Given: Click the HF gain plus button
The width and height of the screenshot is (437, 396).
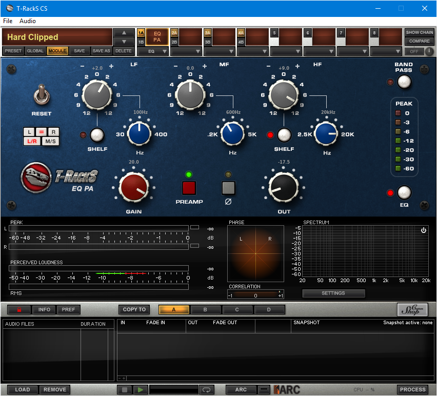Looking at the screenshot, I should coord(297,66).
